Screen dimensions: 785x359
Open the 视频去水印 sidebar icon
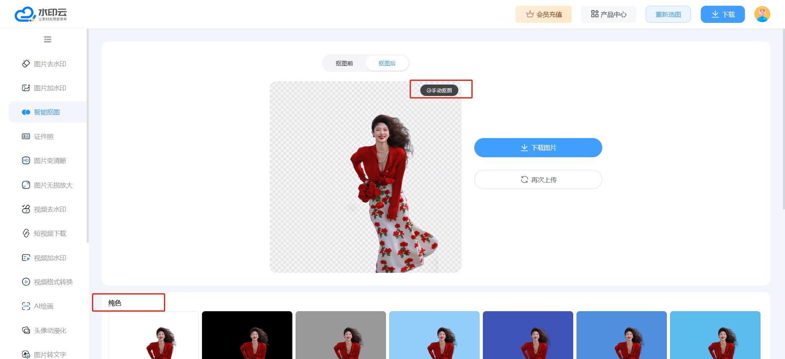(26, 209)
